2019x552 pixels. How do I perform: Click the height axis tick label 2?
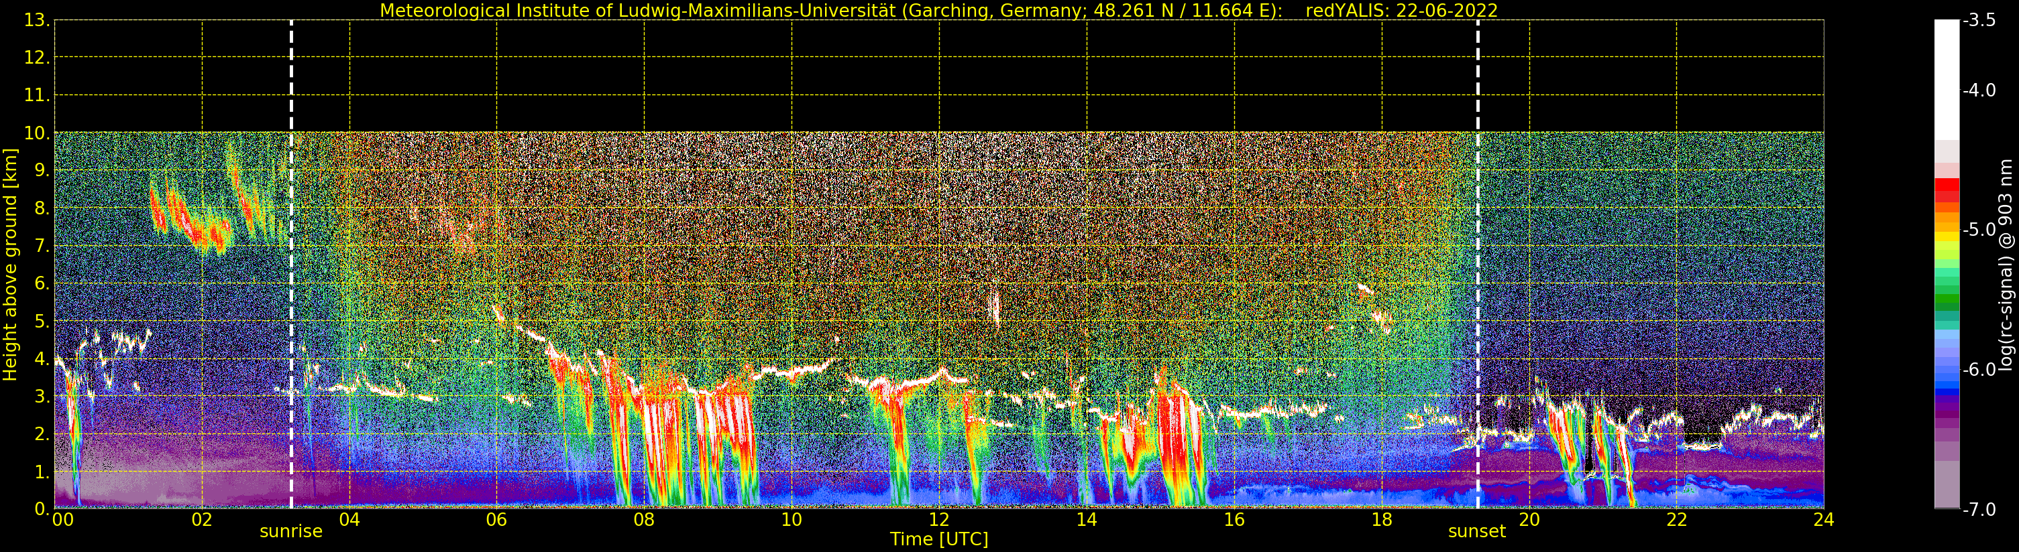pos(42,434)
